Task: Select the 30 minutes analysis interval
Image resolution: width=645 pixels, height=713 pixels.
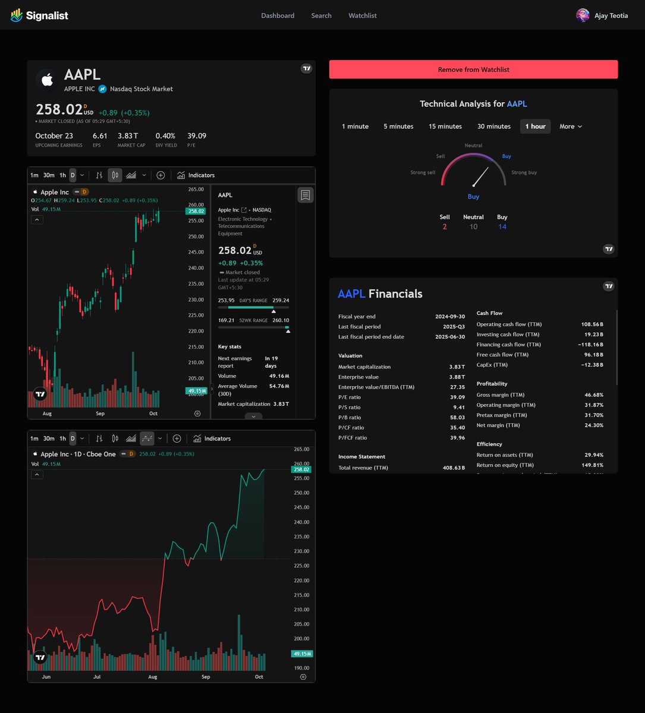Action: tap(494, 127)
